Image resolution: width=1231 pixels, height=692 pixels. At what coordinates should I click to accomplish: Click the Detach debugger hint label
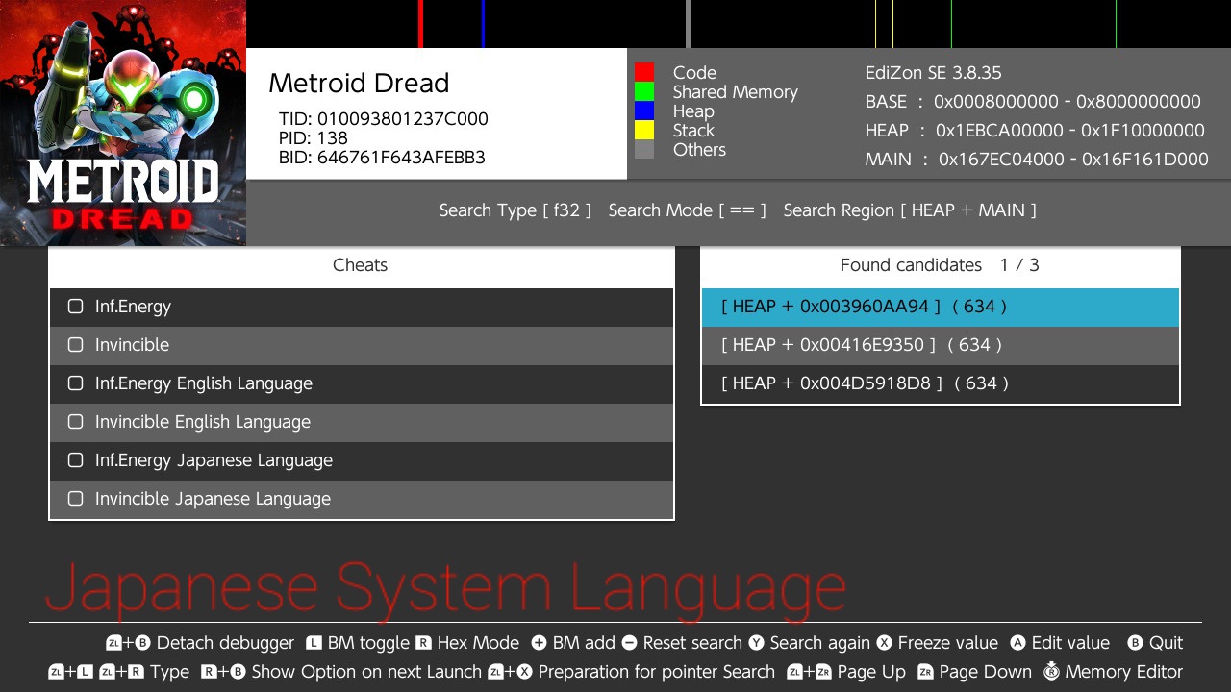pos(225,643)
